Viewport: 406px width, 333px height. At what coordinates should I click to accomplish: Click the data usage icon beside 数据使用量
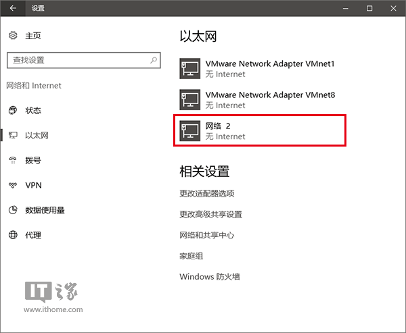point(12,210)
